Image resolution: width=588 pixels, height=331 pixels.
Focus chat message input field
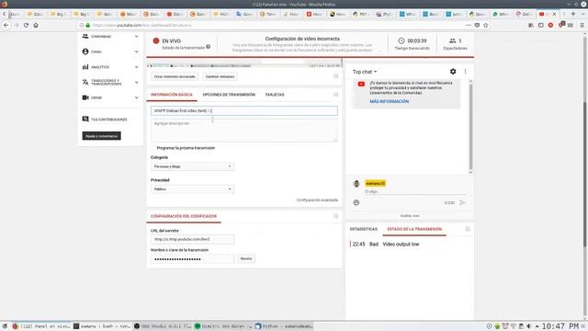tap(415, 191)
